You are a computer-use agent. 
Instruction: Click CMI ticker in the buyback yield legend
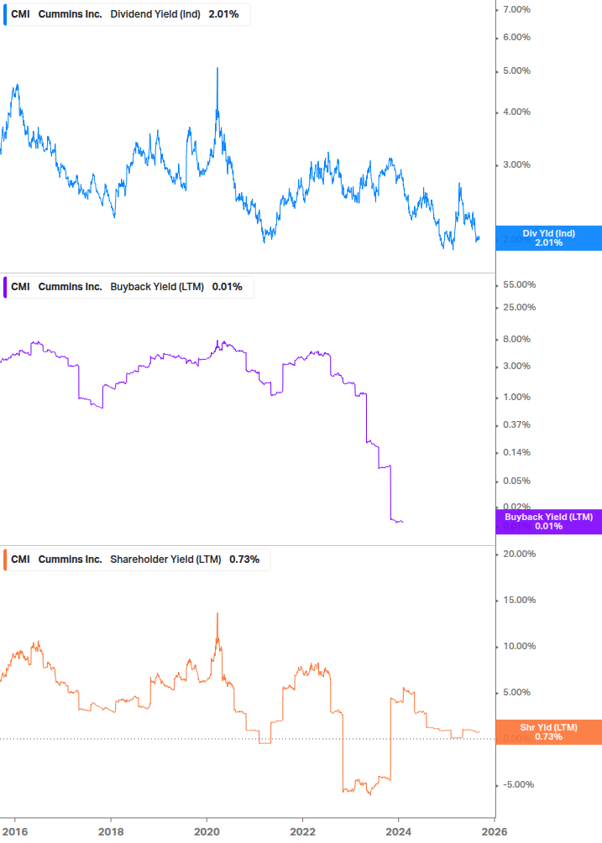(x=20, y=287)
